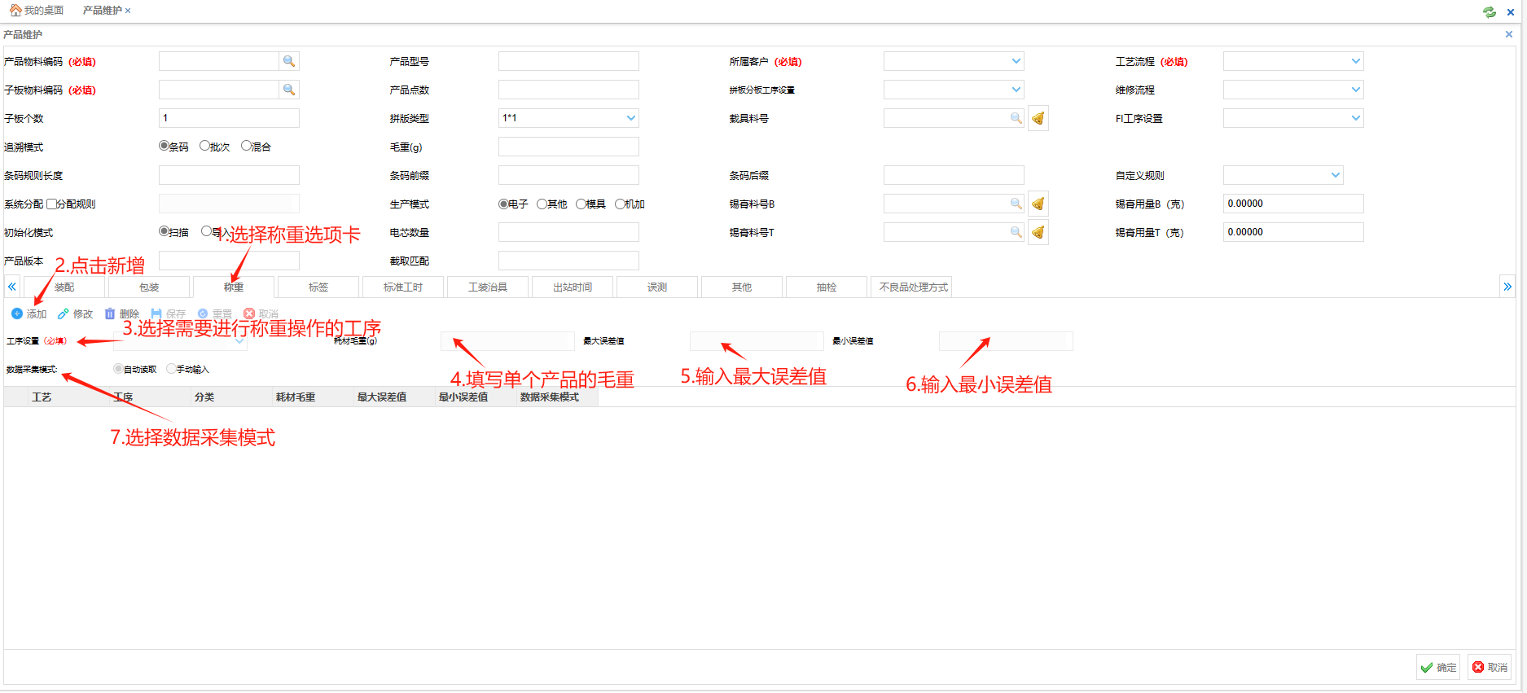Clear 载具料号 with the broom icon
The width and height of the screenshot is (1527, 693).
point(1038,119)
